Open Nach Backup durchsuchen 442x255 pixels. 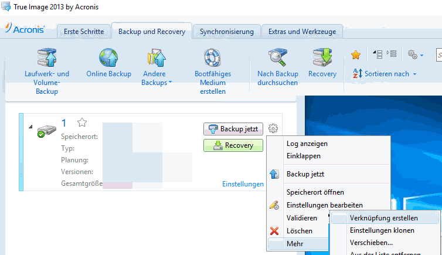[278, 67]
